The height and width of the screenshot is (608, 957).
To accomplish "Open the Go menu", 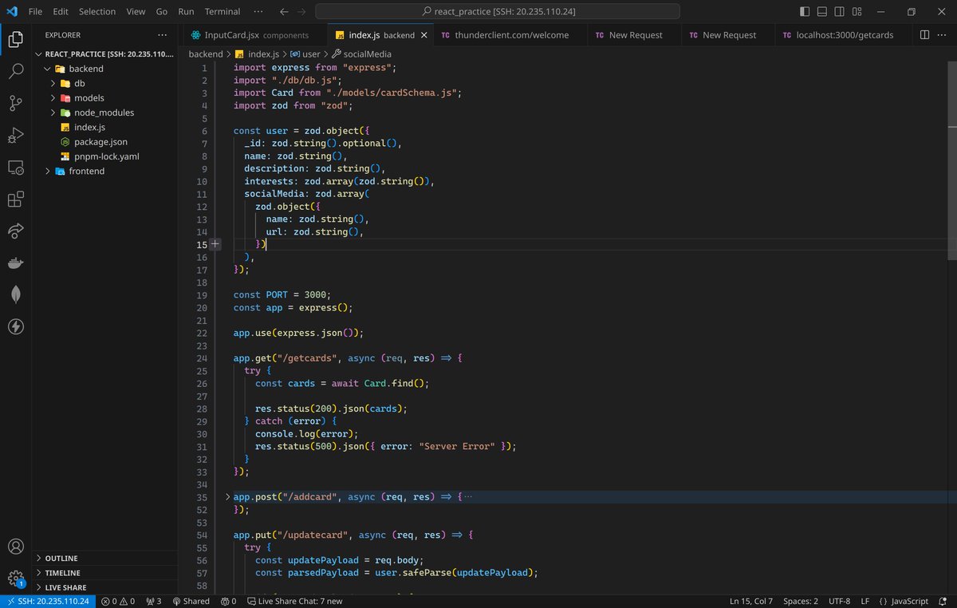I will (162, 11).
